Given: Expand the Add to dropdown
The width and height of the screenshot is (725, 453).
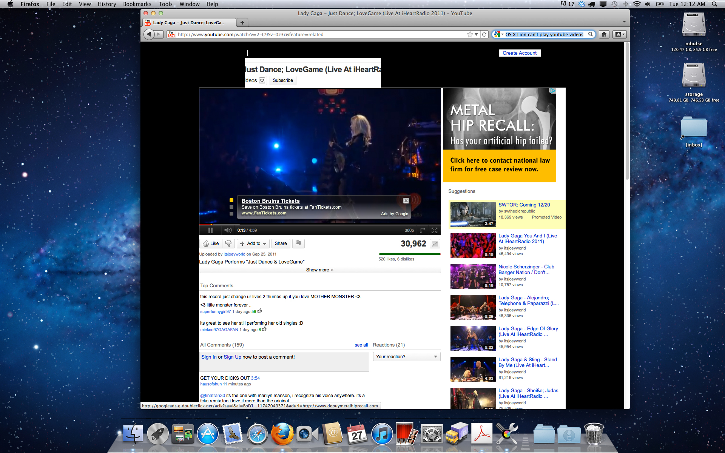Looking at the screenshot, I should point(253,243).
